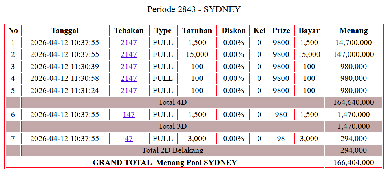Select the Total 4D summary row label
The width and height of the screenshot is (388, 174).
pyautogui.click(x=172, y=102)
